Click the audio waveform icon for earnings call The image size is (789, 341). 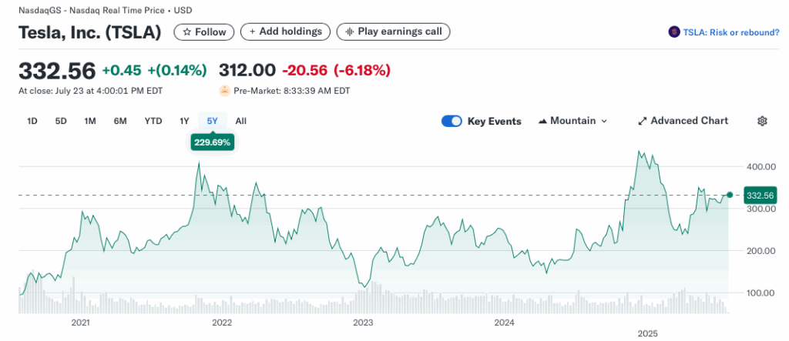click(350, 32)
